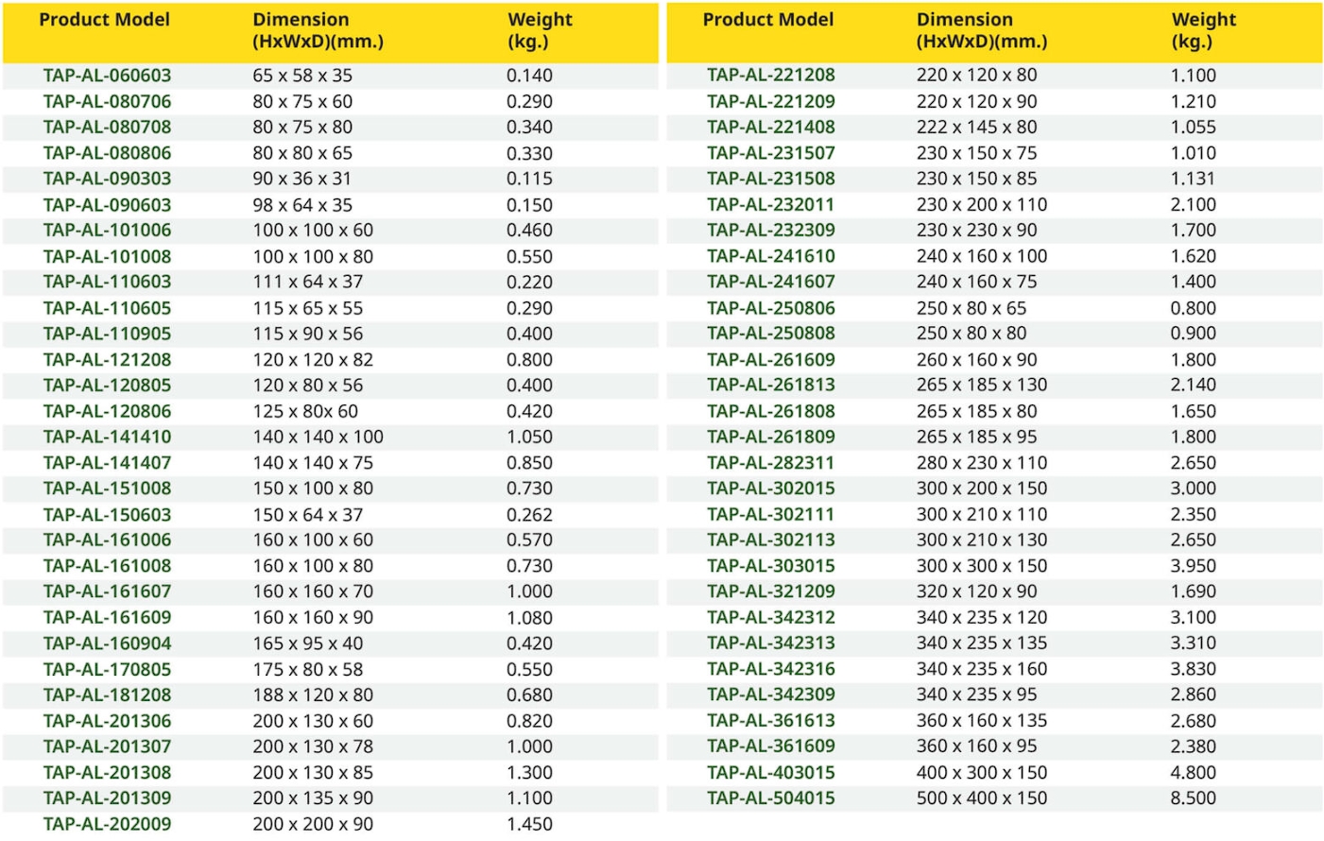Click the right Dimension column header
The image size is (1324, 841).
[x=981, y=30]
